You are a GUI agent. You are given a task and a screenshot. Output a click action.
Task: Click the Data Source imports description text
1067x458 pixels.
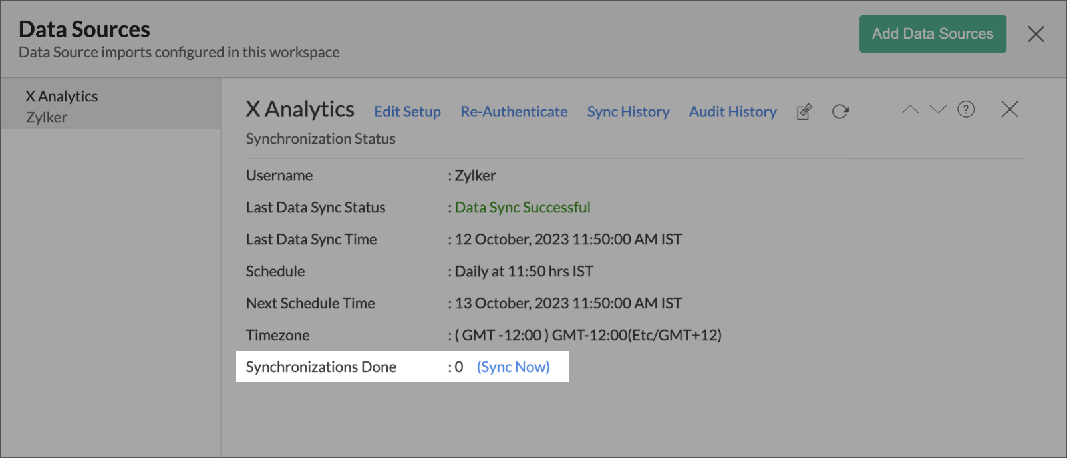tap(179, 52)
